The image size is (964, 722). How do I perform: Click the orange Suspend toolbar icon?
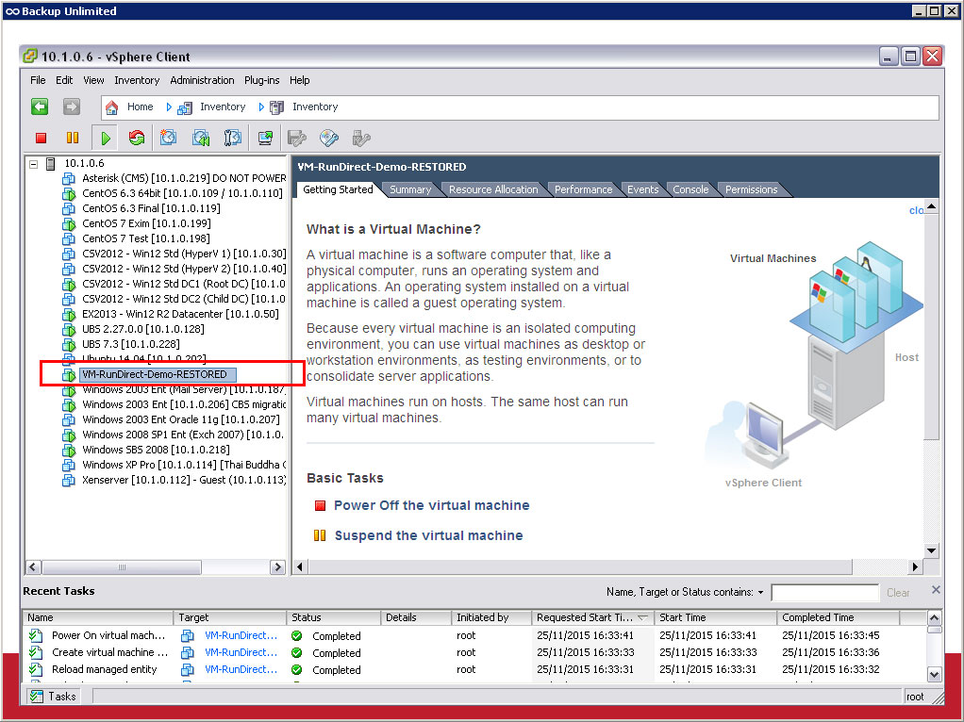(x=73, y=139)
